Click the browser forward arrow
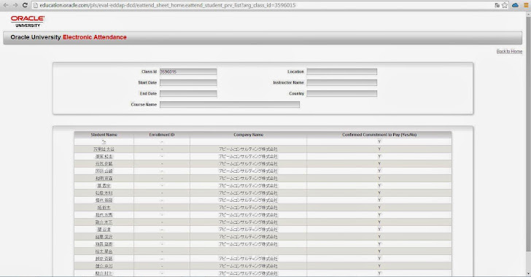This screenshot has width=531, height=277. click(x=15, y=5)
